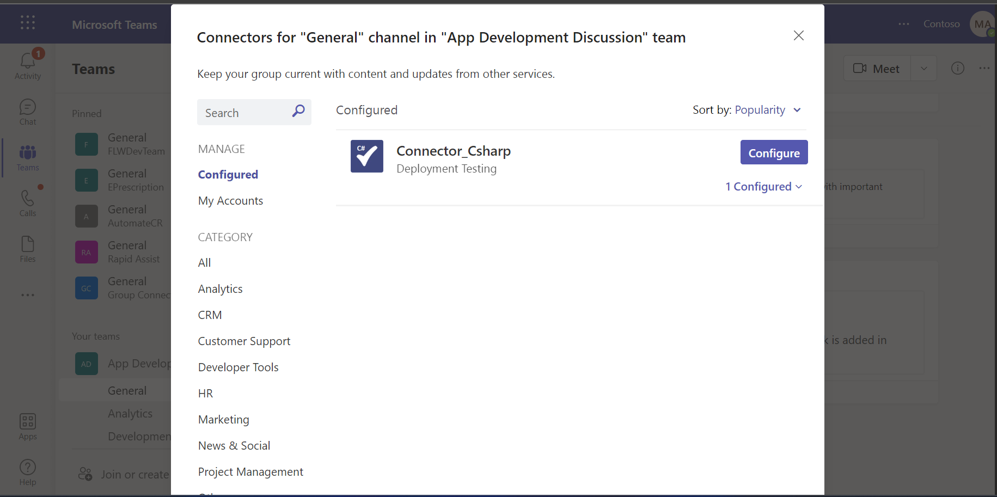
Task: Click the FLWDevTeam team avatar
Action: pos(87,144)
